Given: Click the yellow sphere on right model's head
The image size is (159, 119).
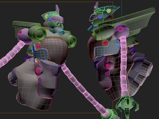Looking at the screenshot, I should tap(108, 11).
